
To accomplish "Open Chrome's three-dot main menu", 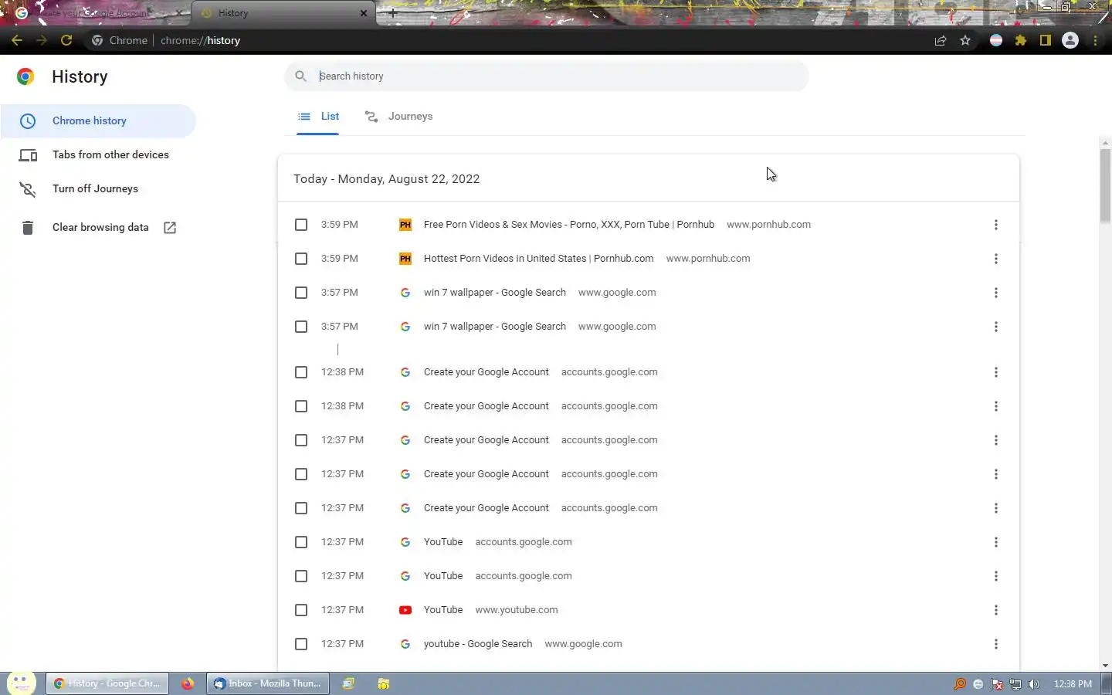I will point(1095,41).
